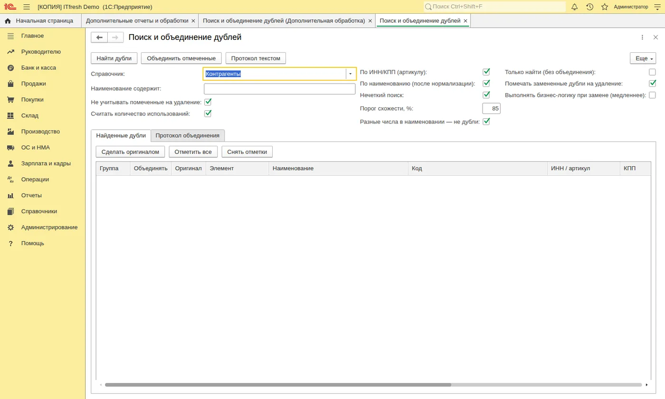Open the Склад section

[43, 115]
